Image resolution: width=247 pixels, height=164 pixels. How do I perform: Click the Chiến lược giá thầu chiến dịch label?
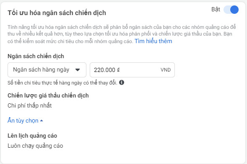coord(48,95)
